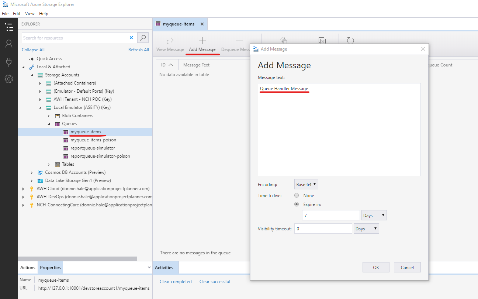Click the myqueue-items-poison queue icon
The height and width of the screenshot is (299, 478).
pos(66,140)
